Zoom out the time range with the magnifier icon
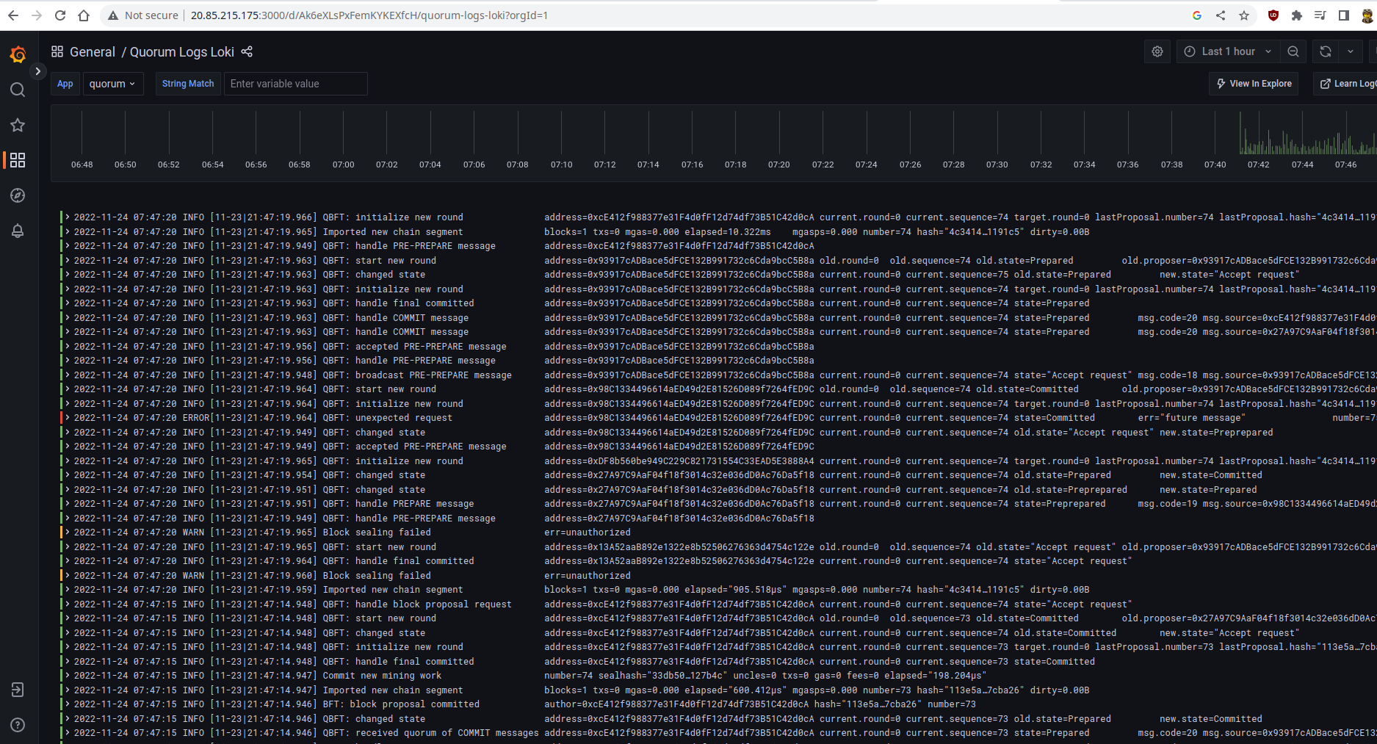This screenshot has width=1377, height=744. pos(1293,51)
